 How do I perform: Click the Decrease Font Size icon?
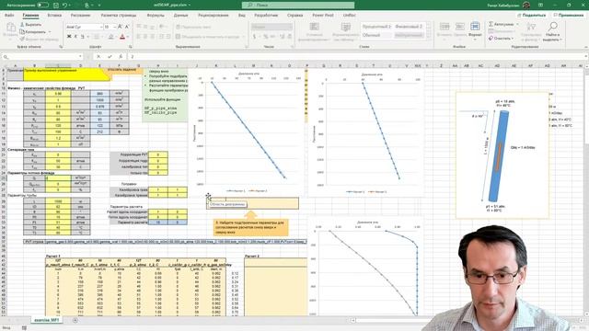point(127,27)
